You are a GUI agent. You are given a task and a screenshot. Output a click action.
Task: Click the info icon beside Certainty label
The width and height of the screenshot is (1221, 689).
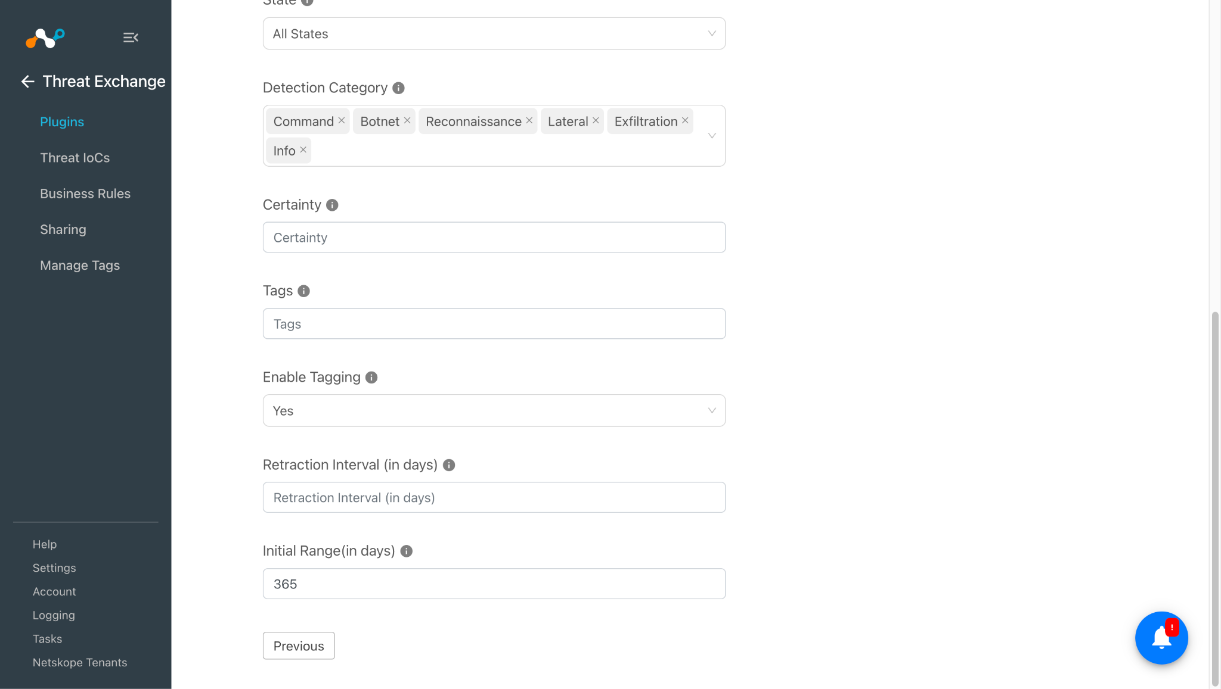332,205
